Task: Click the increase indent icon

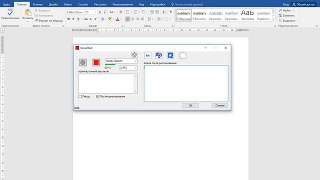Action: (x=157, y=12)
